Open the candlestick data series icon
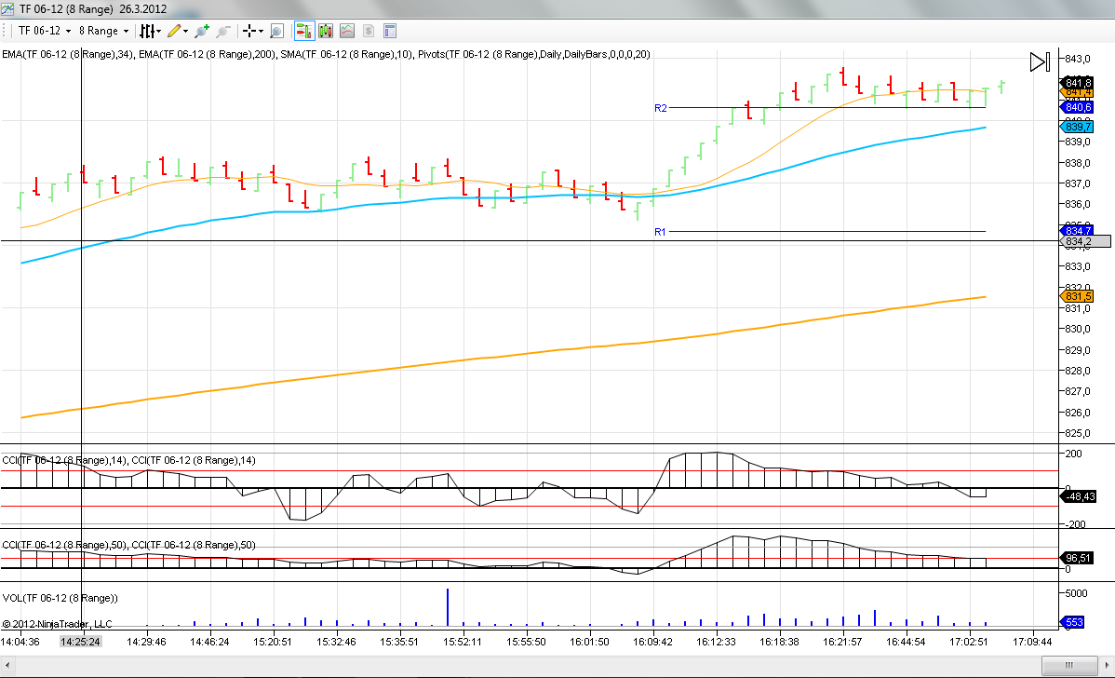 [x=326, y=31]
